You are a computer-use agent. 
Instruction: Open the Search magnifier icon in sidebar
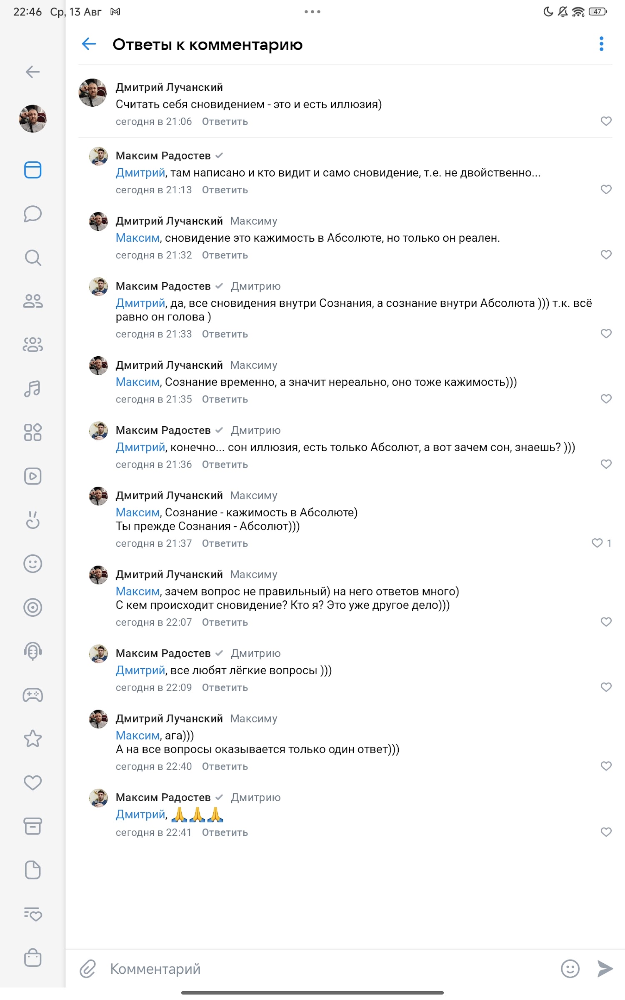tap(32, 257)
